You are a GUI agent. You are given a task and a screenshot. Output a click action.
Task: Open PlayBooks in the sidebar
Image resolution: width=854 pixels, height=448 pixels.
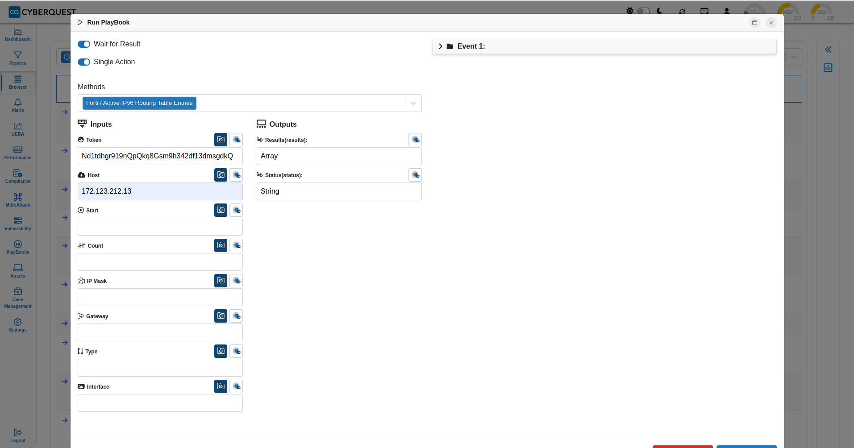18,248
